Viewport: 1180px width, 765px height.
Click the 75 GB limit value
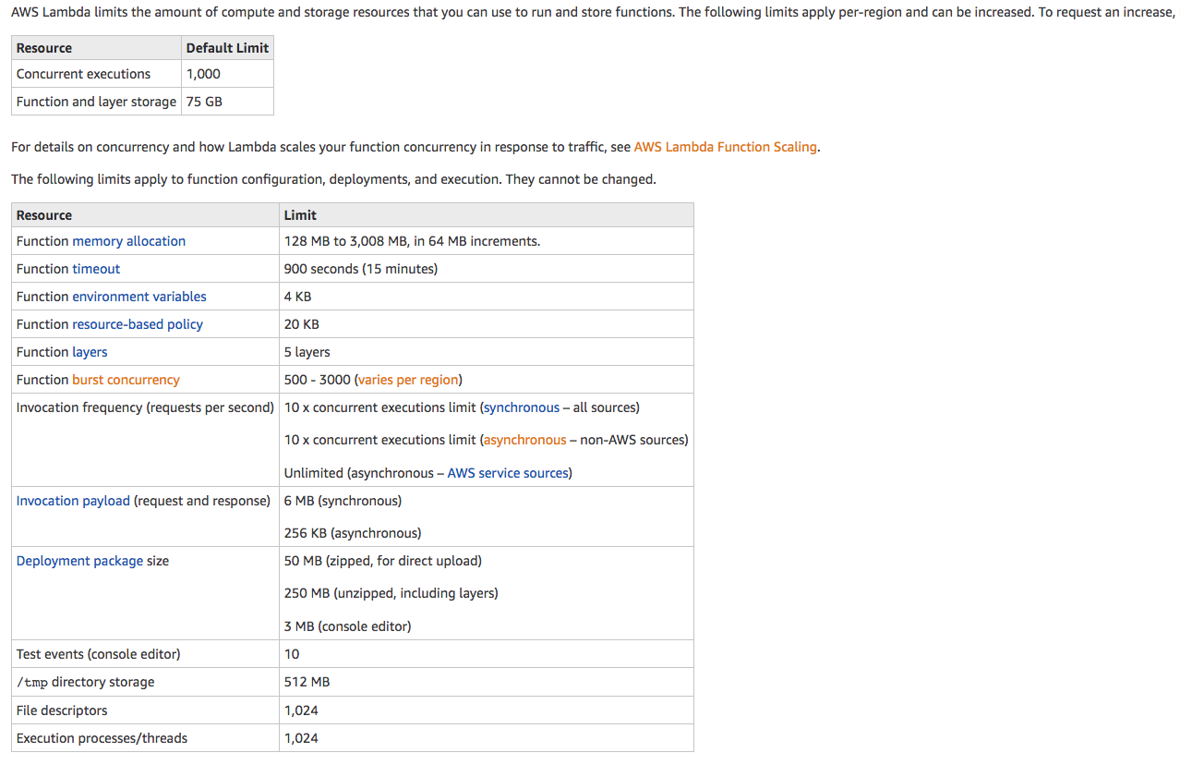[204, 102]
